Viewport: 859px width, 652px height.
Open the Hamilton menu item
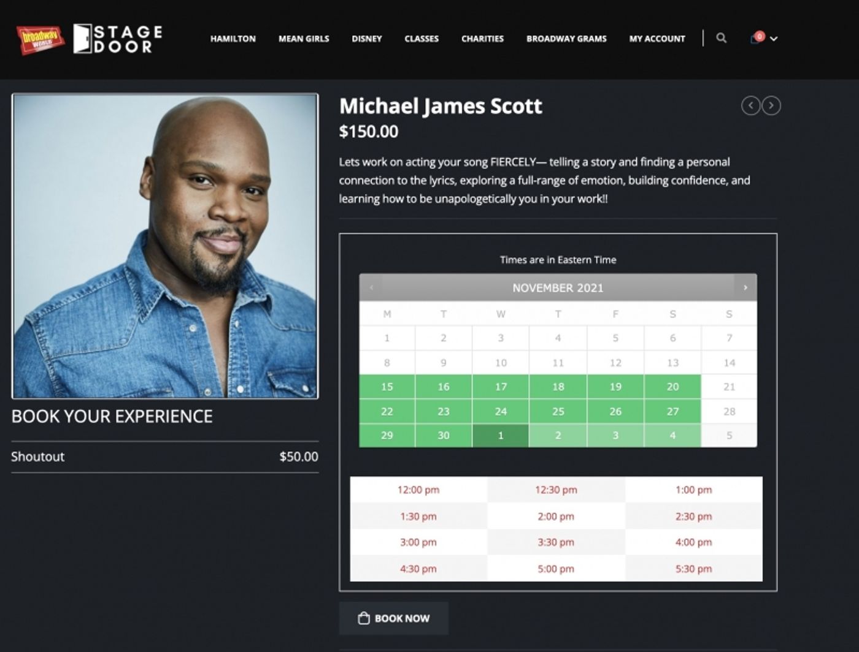pyautogui.click(x=233, y=39)
